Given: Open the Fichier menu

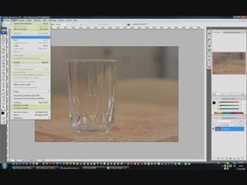Looking at the screenshot, I should point(7,21).
